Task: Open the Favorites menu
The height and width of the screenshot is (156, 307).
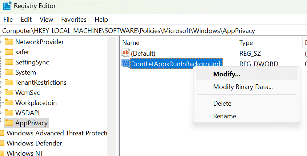Action: click(x=74, y=20)
